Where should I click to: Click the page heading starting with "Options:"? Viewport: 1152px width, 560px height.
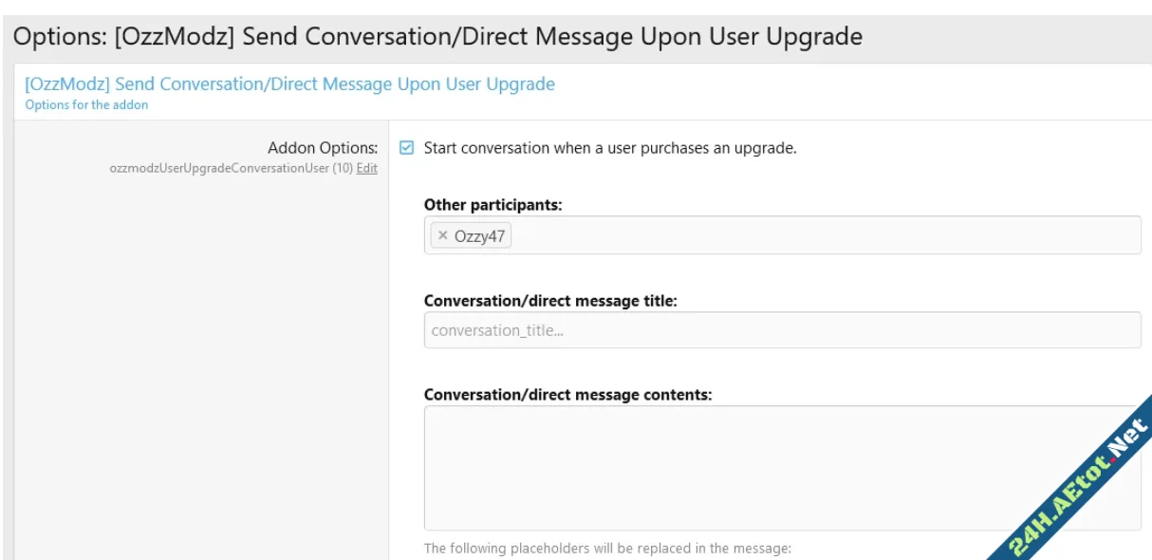[x=437, y=37]
